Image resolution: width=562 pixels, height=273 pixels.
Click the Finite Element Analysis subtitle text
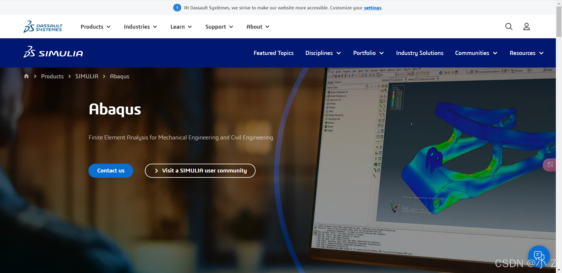tap(181, 138)
